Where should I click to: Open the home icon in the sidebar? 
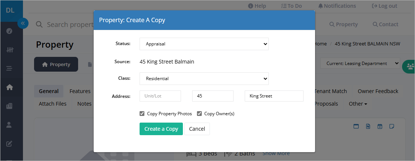(9, 87)
